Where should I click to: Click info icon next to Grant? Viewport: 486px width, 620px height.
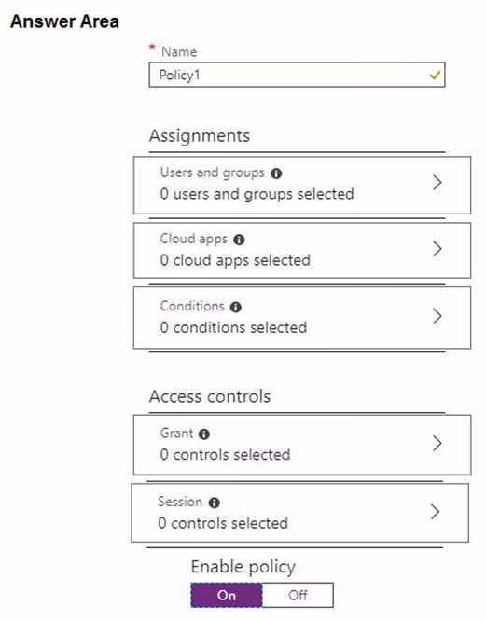(x=204, y=434)
